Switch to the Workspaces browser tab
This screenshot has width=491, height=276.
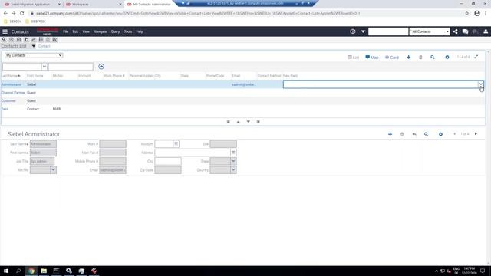[x=94, y=5]
